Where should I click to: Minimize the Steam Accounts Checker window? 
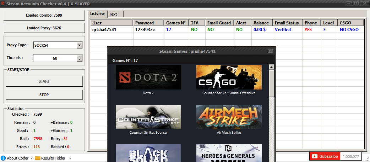pyautogui.click(x=349, y=3)
